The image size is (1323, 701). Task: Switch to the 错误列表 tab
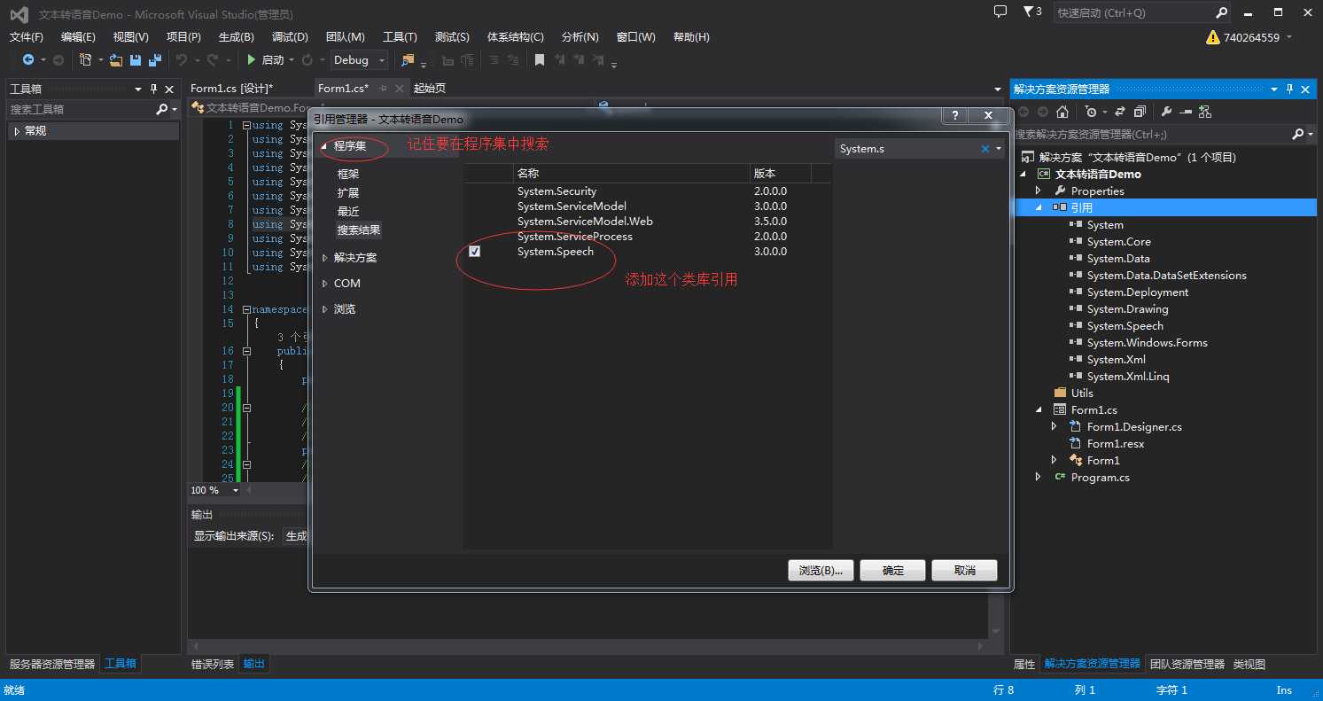pyautogui.click(x=213, y=664)
